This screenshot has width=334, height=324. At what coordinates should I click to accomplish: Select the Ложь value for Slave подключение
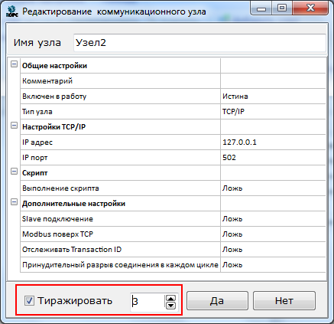tap(273, 219)
